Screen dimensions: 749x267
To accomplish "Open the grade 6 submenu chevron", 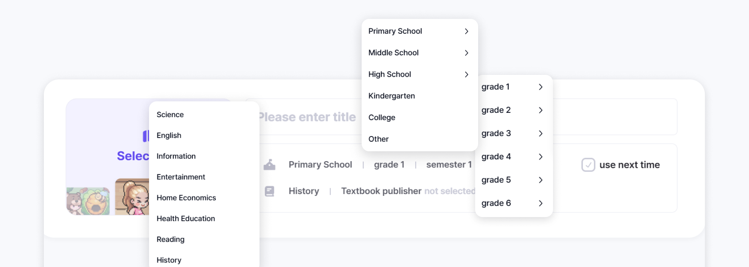I will click(x=541, y=203).
